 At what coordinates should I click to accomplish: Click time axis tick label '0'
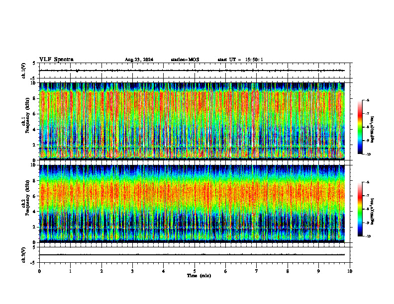click(39, 271)
